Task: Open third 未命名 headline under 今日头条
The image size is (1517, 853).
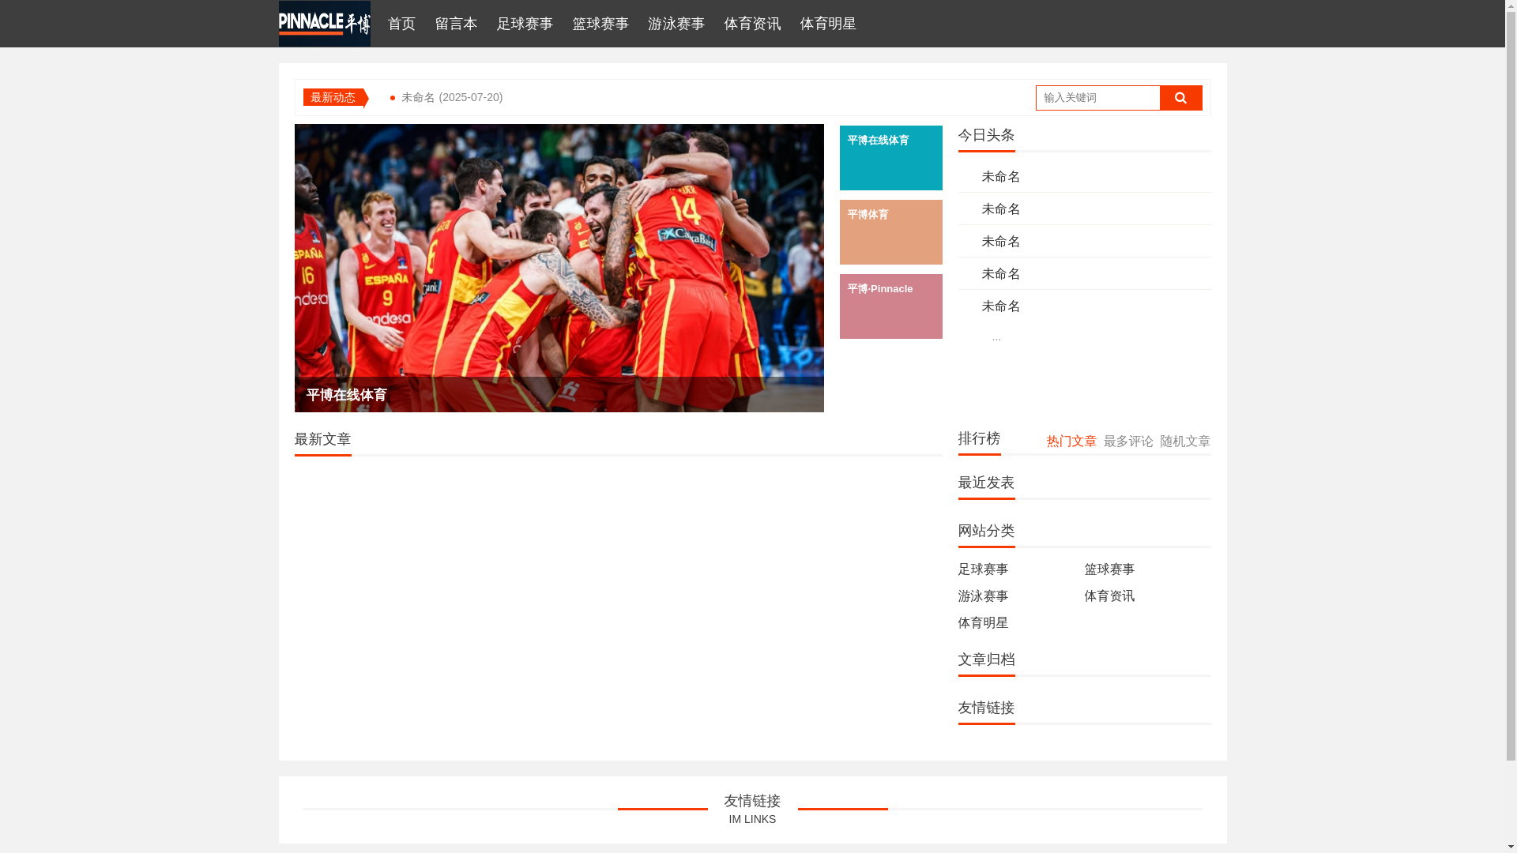Action: point(1000,241)
